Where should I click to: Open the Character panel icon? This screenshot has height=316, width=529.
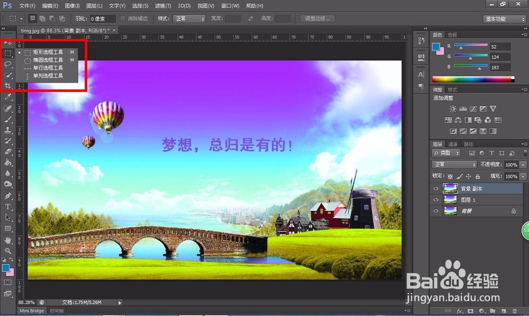tap(421, 75)
